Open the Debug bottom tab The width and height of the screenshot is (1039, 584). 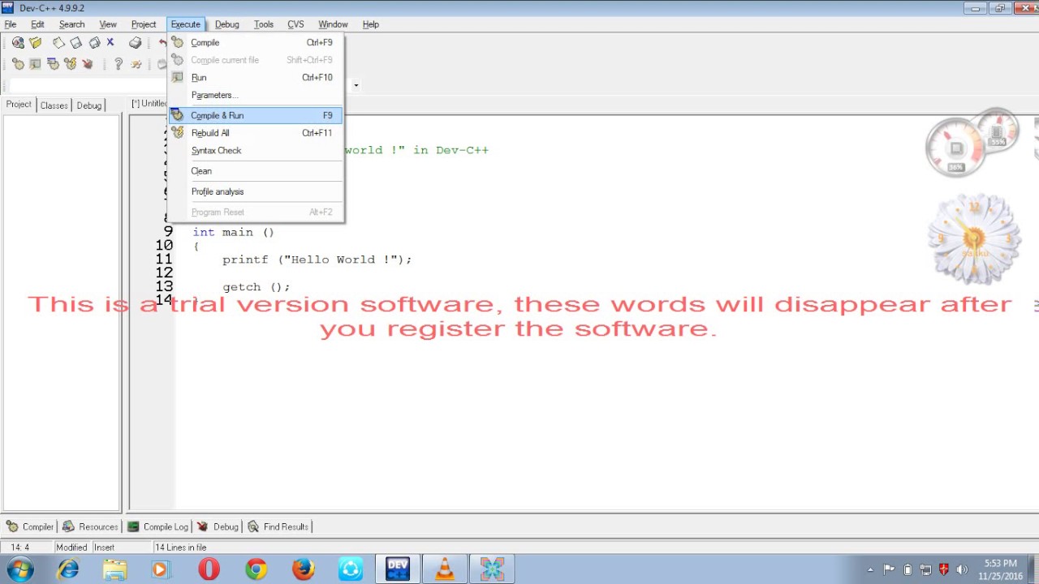coord(218,526)
